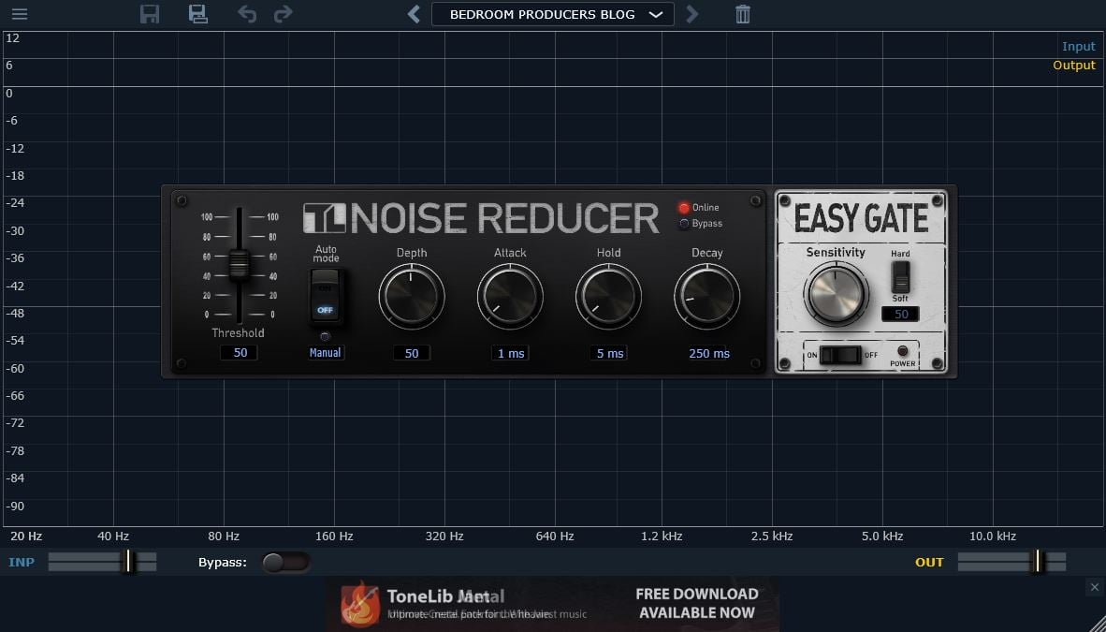Click the undo arrow icon
The image size is (1106, 632).
pyautogui.click(x=247, y=14)
